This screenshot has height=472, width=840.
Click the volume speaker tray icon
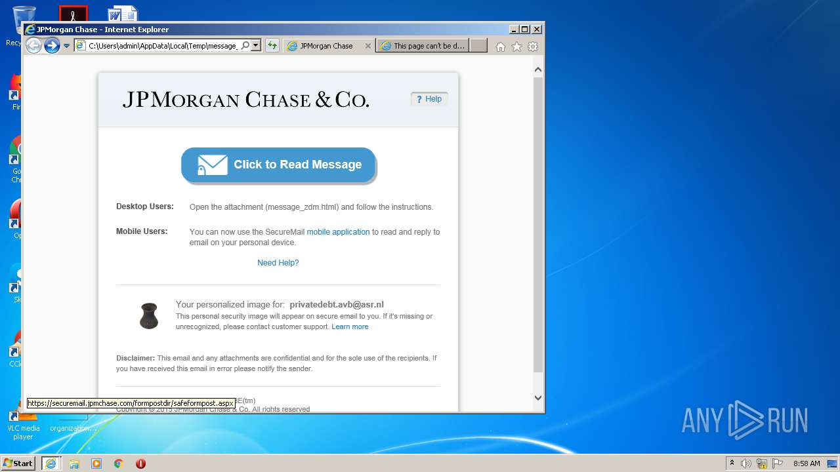pyautogui.click(x=746, y=463)
